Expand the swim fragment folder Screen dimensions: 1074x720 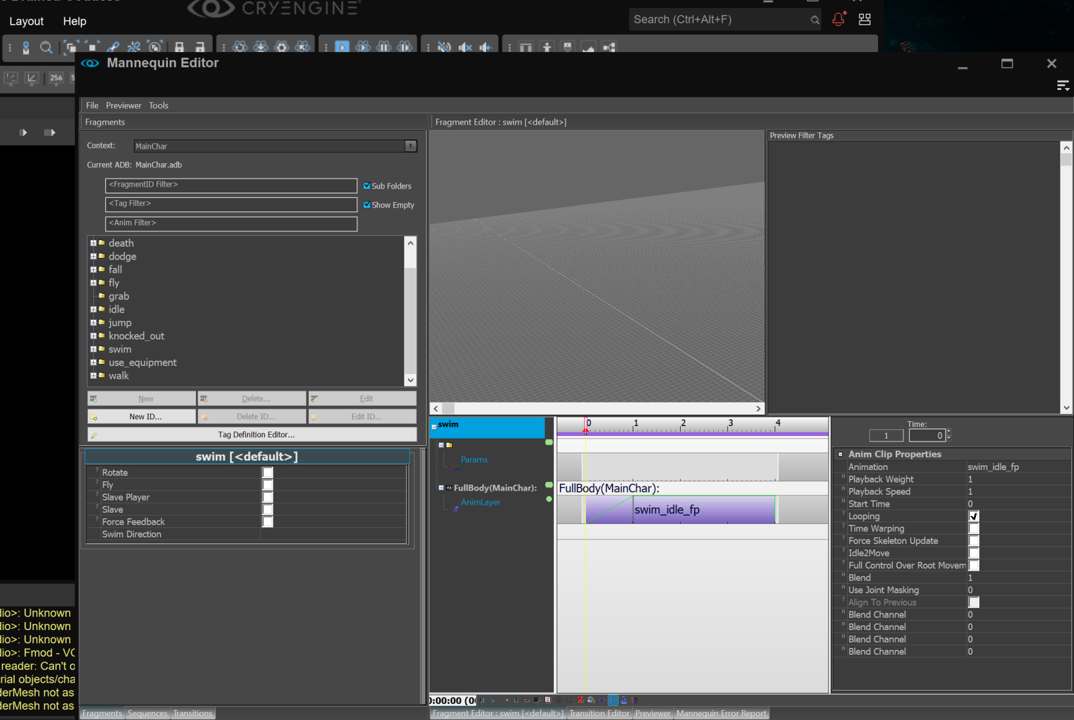point(93,349)
